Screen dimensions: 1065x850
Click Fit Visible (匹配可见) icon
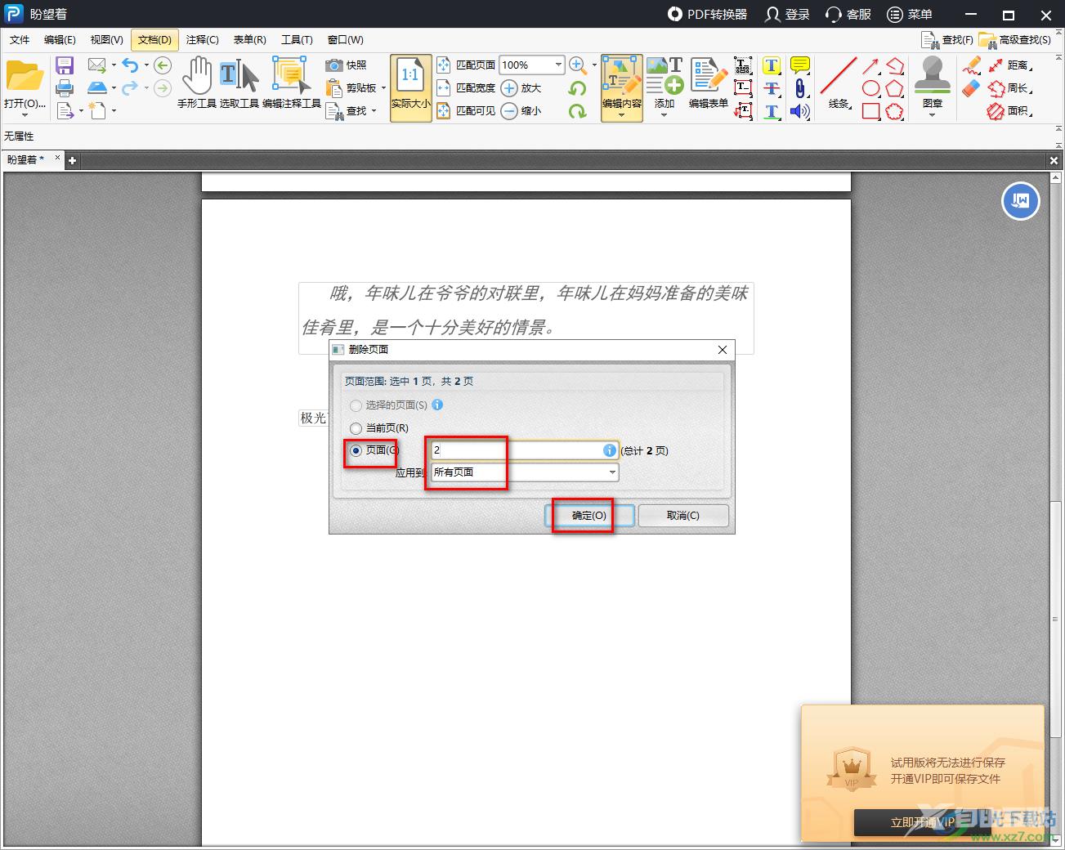point(443,110)
